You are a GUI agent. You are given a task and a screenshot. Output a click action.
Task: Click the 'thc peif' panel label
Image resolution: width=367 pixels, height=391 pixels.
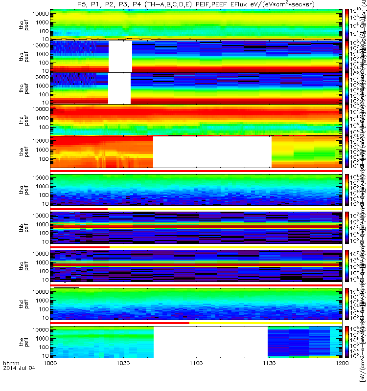[x=24, y=266]
